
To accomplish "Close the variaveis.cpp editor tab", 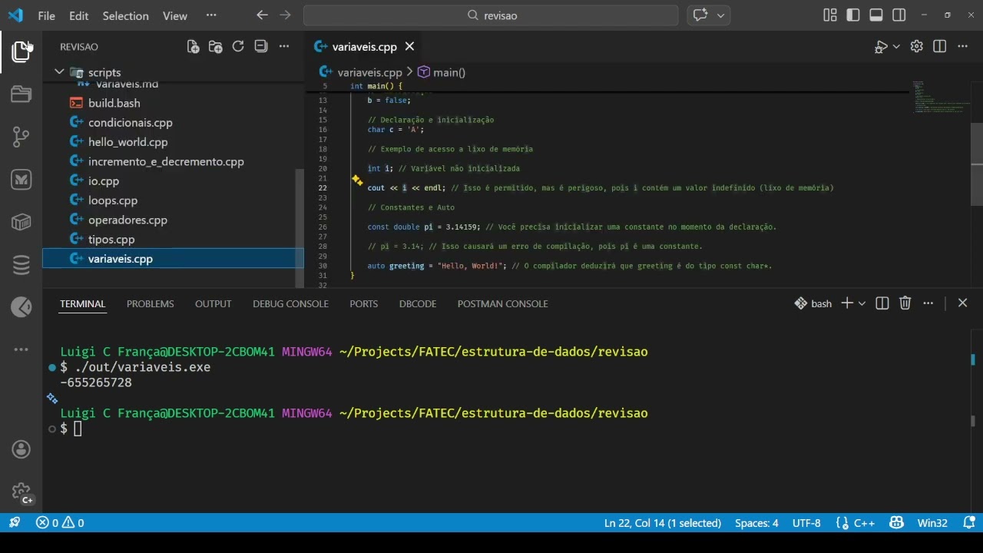I will pyautogui.click(x=410, y=47).
